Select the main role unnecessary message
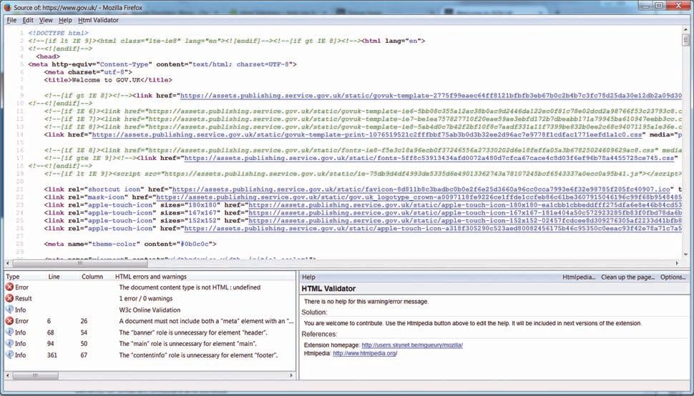Image resolution: width=694 pixels, height=396 pixels. tap(187, 343)
